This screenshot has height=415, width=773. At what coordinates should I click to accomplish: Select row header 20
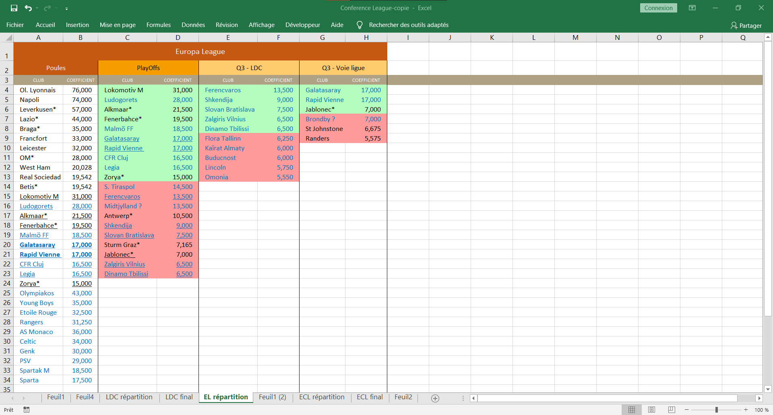click(7, 245)
